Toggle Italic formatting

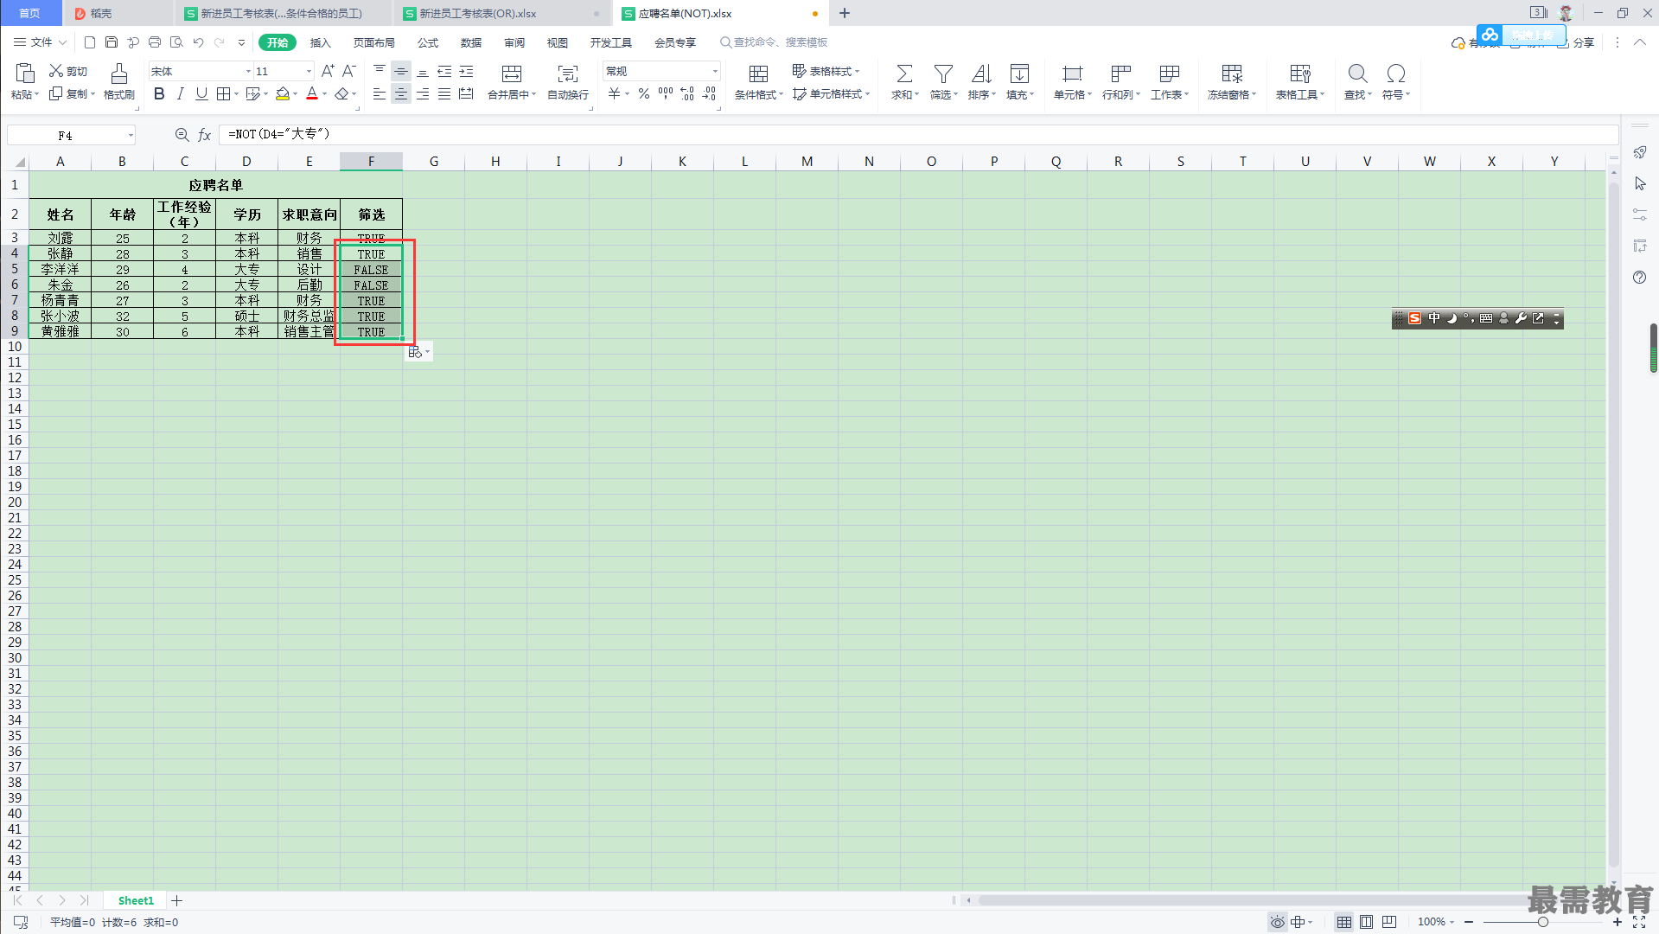pyautogui.click(x=180, y=94)
